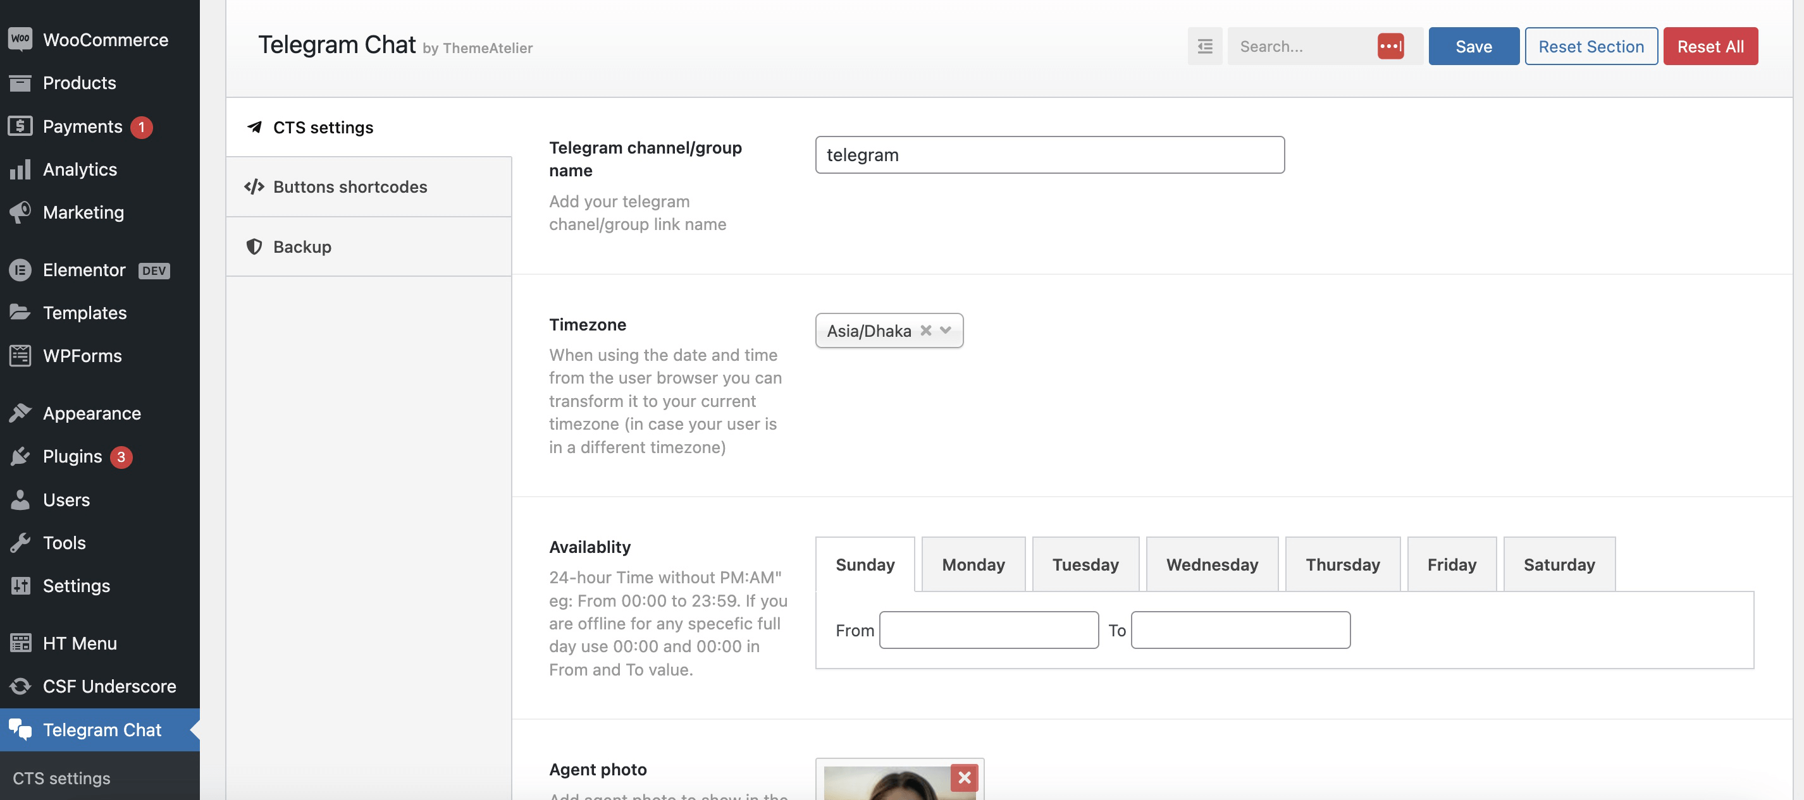Remove agent photo with red X
Image resolution: width=1804 pixels, height=800 pixels.
(965, 778)
